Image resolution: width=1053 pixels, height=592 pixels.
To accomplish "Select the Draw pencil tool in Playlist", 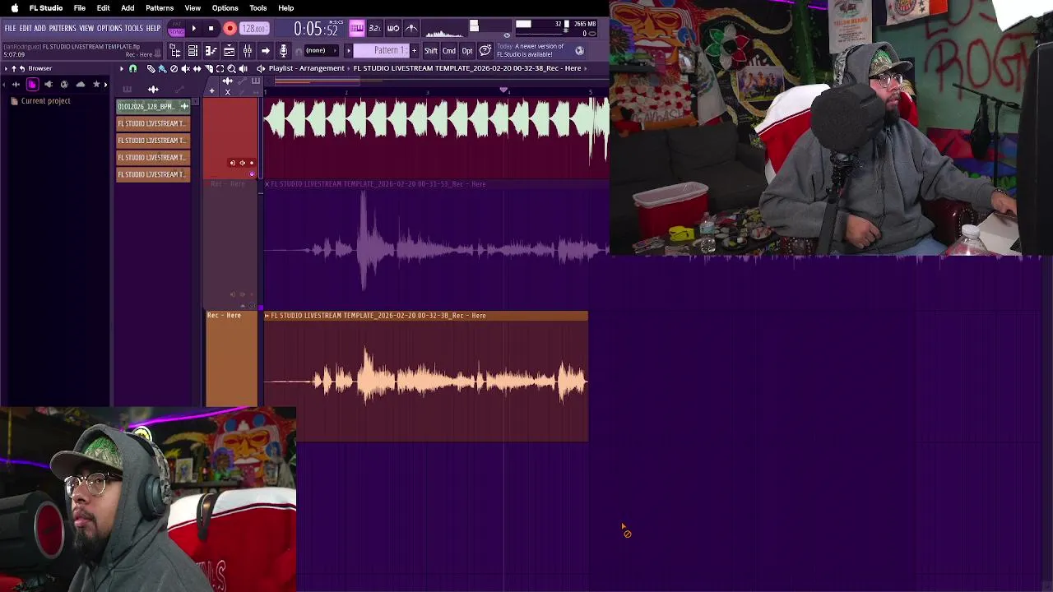I will click(x=151, y=68).
